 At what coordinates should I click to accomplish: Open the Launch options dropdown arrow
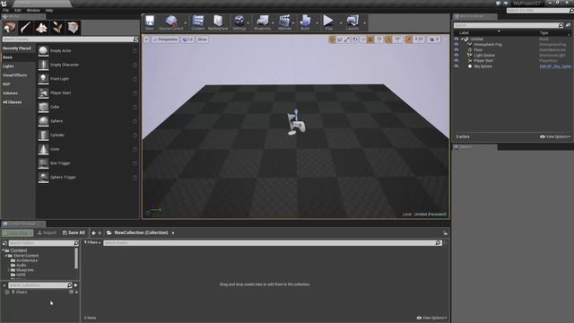(365, 23)
